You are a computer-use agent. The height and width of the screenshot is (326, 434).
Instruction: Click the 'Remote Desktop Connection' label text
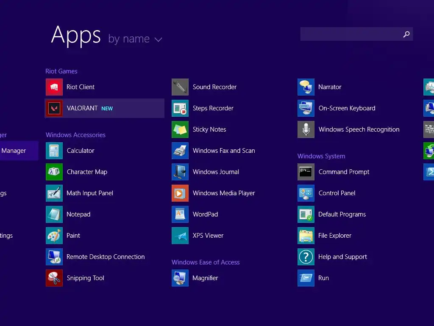point(106,257)
